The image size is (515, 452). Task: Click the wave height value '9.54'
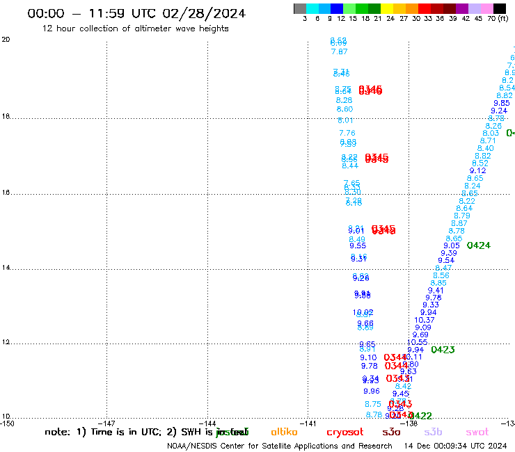coord(446,261)
